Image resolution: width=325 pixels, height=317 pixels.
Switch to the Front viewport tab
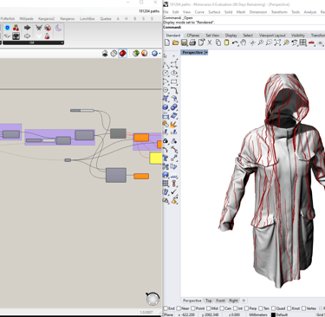coord(220,301)
